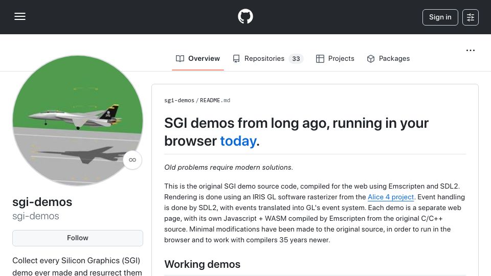Follow the sgi-demos account
This screenshot has width=491, height=276.
(x=78, y=238)
